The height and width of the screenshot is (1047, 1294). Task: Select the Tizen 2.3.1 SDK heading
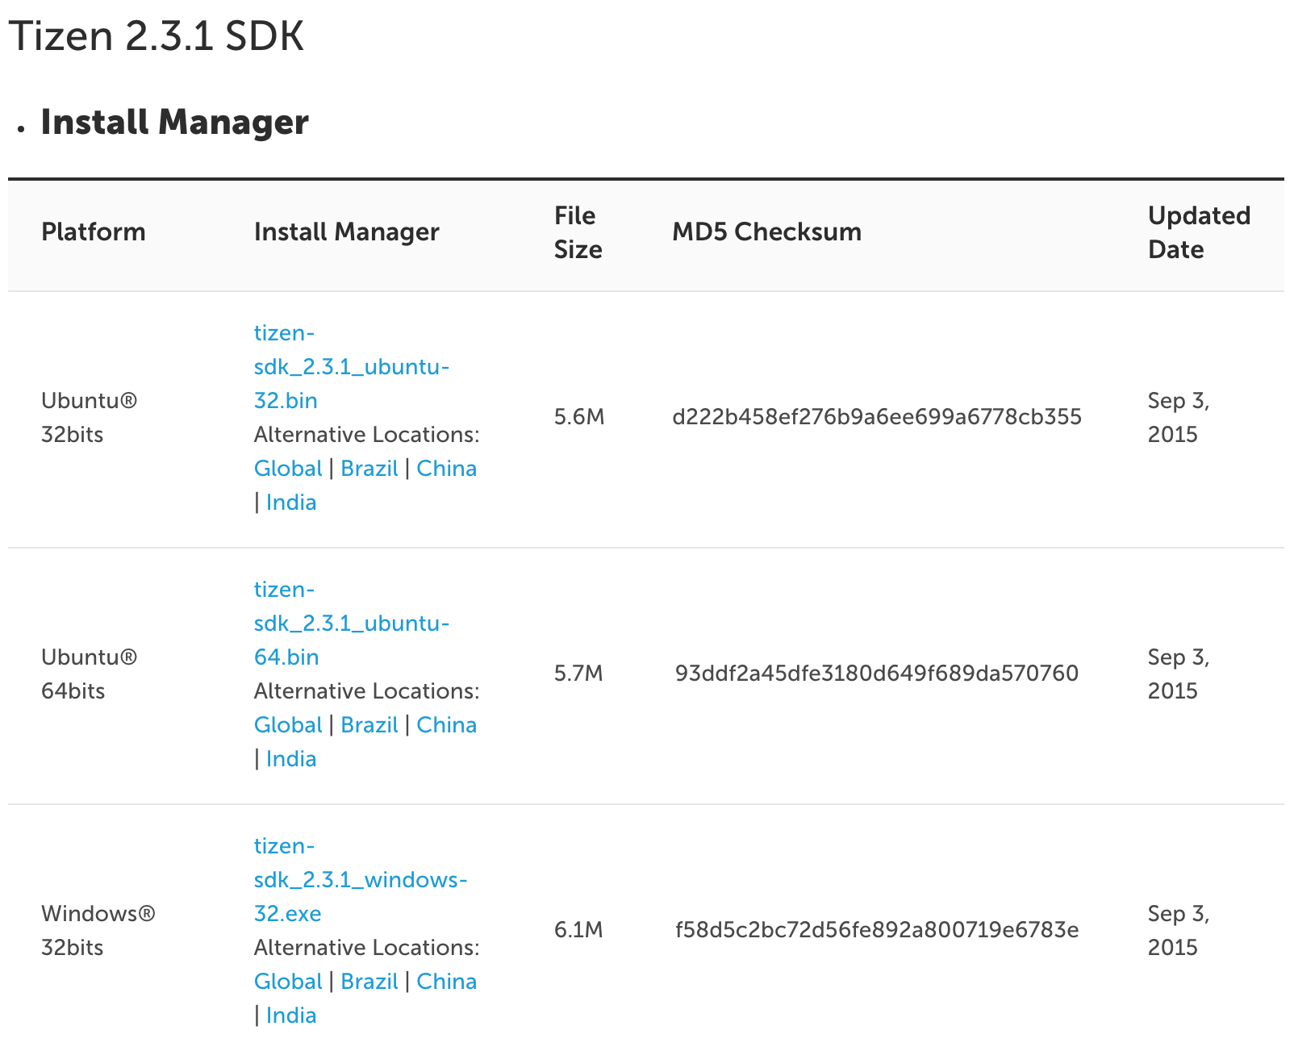157,36
